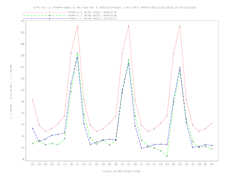The width and height of the screenshot is (231, 179).
Task: Select legend entry PARM=F.F_MEAN MODEL=NAM/218
Action: [92, 16]
